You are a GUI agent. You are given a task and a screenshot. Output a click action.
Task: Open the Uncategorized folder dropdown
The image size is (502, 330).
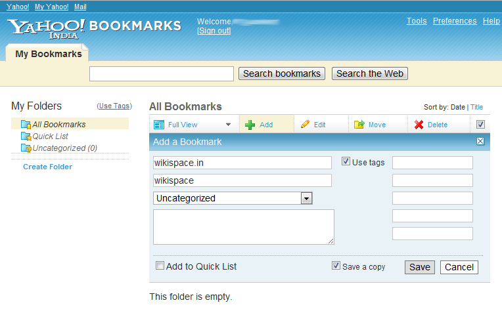coord(306,199)
